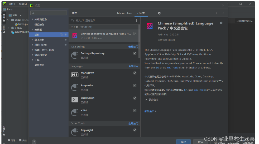259x144 pixels.
Task: Expand the 外观和行为 settings section
Action: tap(32, 19)
